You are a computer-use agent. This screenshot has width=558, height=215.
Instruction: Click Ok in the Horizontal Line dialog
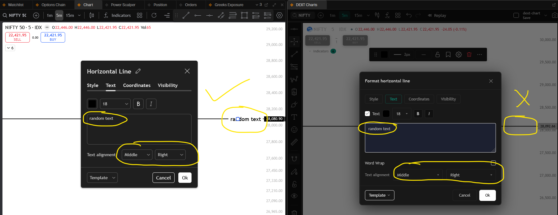coord(185,178)
